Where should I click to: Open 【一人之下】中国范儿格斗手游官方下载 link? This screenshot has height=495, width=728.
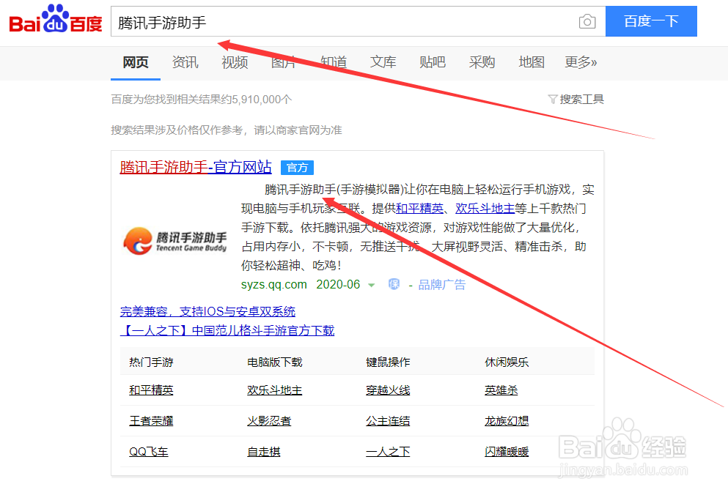227,330
